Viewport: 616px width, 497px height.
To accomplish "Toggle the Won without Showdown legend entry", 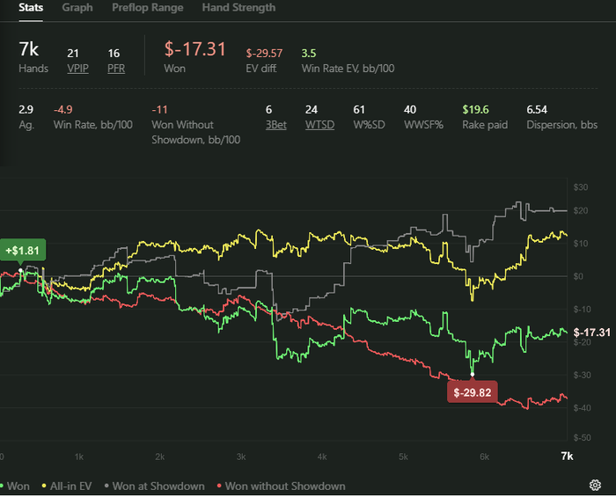I will [x=281, y=486].
